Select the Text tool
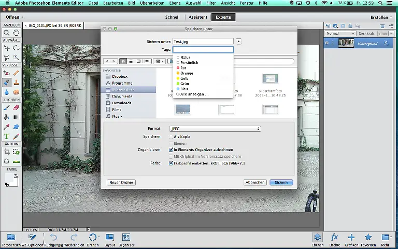Screen dimensions: 398x249 (x=7, y=136)
